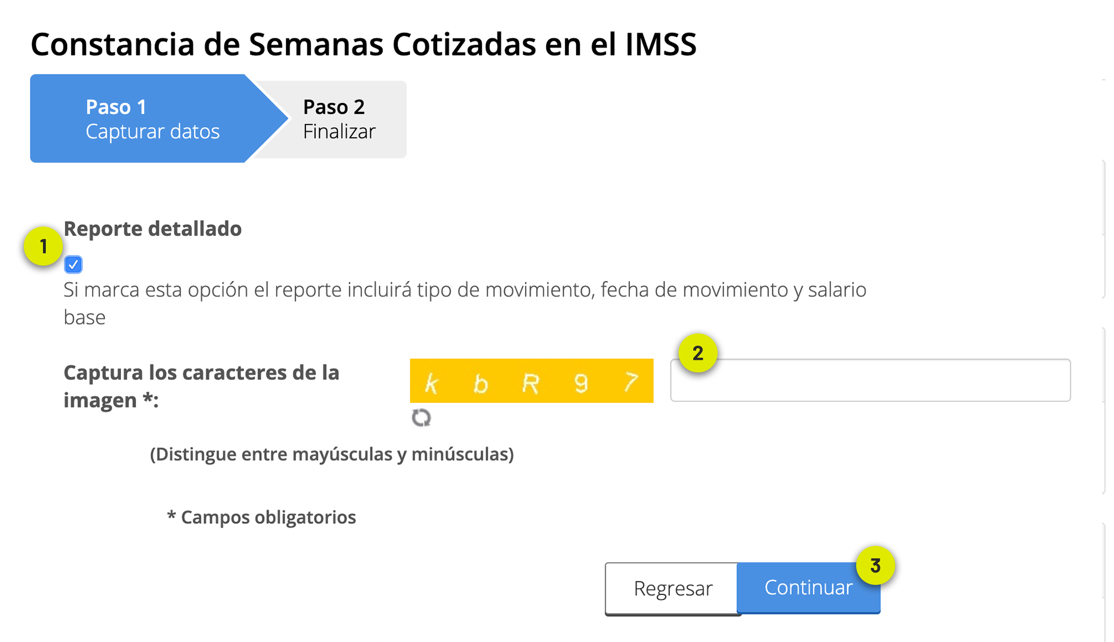Image resolution: width=1114 pixels, height=642 pixels.
Task: Uncheck the Reporte detallado checkbox
Action: click(x=73, y=264)
